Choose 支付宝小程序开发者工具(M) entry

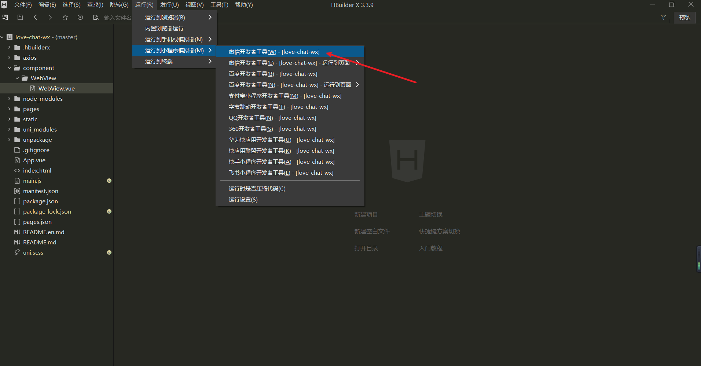[x=290, y=96]
